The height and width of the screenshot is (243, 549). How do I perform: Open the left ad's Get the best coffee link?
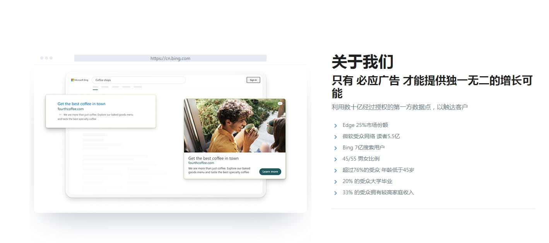point(81,104)
